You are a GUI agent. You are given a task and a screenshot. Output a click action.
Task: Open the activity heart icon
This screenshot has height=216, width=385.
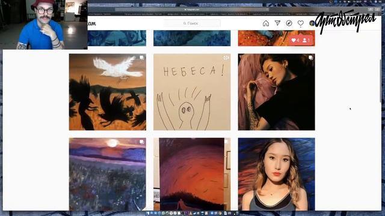tap(301, 23)
